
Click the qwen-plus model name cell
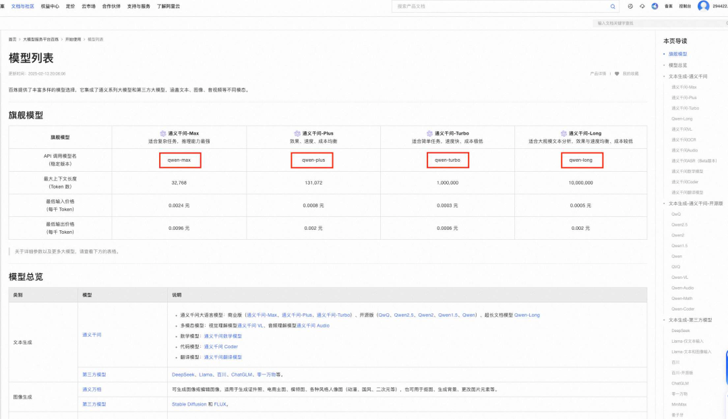(x=312, y=160)
